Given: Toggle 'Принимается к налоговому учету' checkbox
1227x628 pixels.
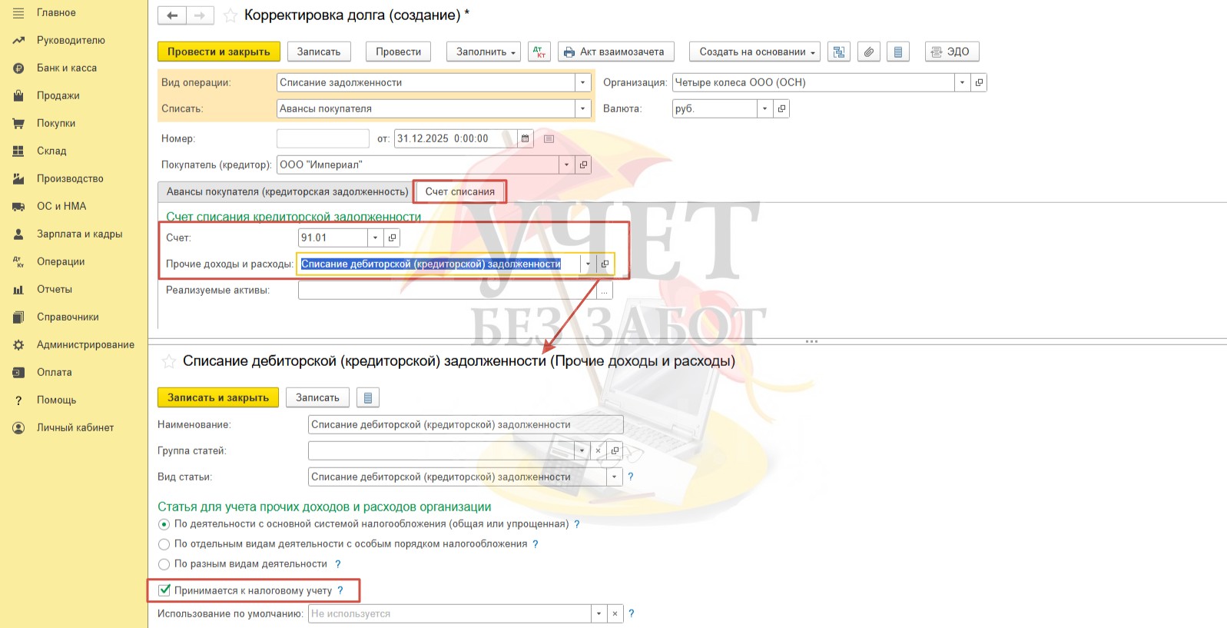Looking at the screenshot, I should point(164,590).
